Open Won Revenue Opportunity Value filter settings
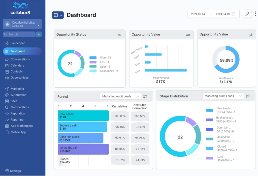Image resolution: width=258 pixels, height=180 pixels. coord(250,35)
